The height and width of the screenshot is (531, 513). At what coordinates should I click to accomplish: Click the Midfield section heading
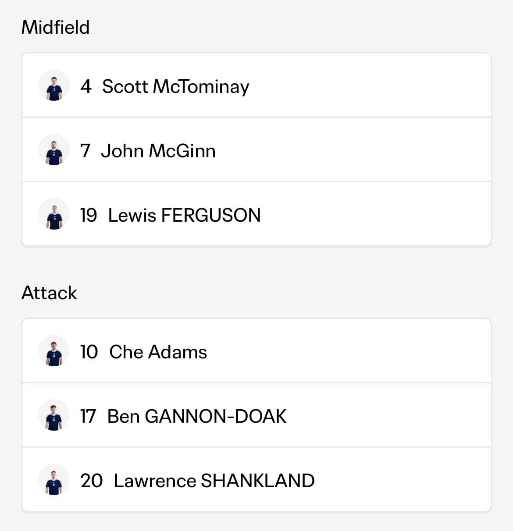click(x=56, y=27)
